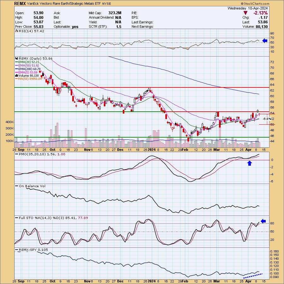Image resolution: width=284 pixels, height=284 pixels.
Task: Click the Open value 53.90
Action: [38, 13]
